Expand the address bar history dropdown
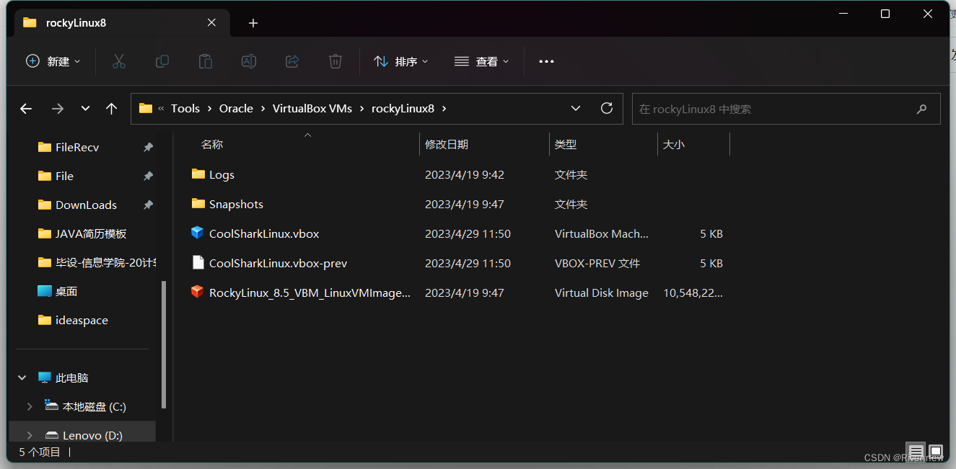This screenshot has width=956, height=469. 576,108
